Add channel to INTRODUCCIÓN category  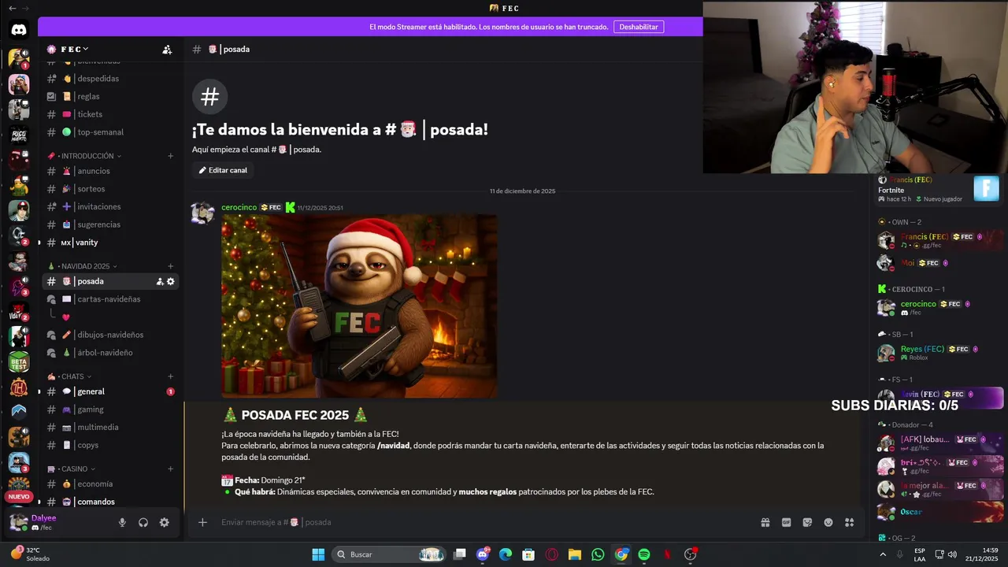pos(170,156)
